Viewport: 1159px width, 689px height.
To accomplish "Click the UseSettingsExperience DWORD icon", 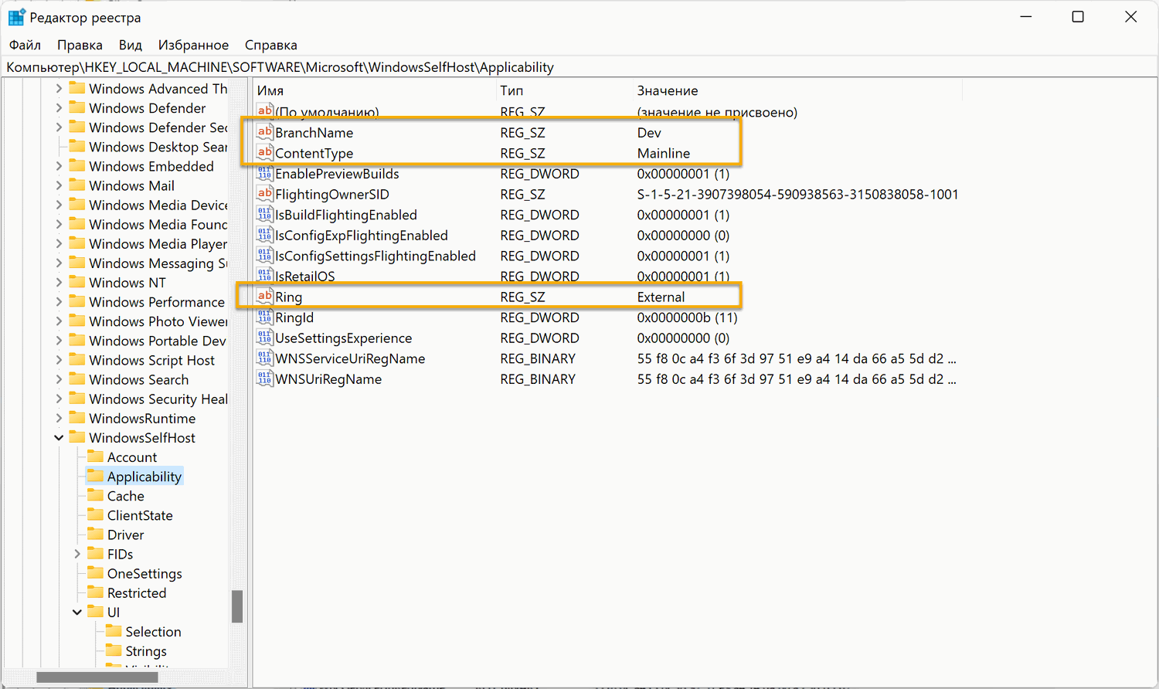I will click(265, 338).
